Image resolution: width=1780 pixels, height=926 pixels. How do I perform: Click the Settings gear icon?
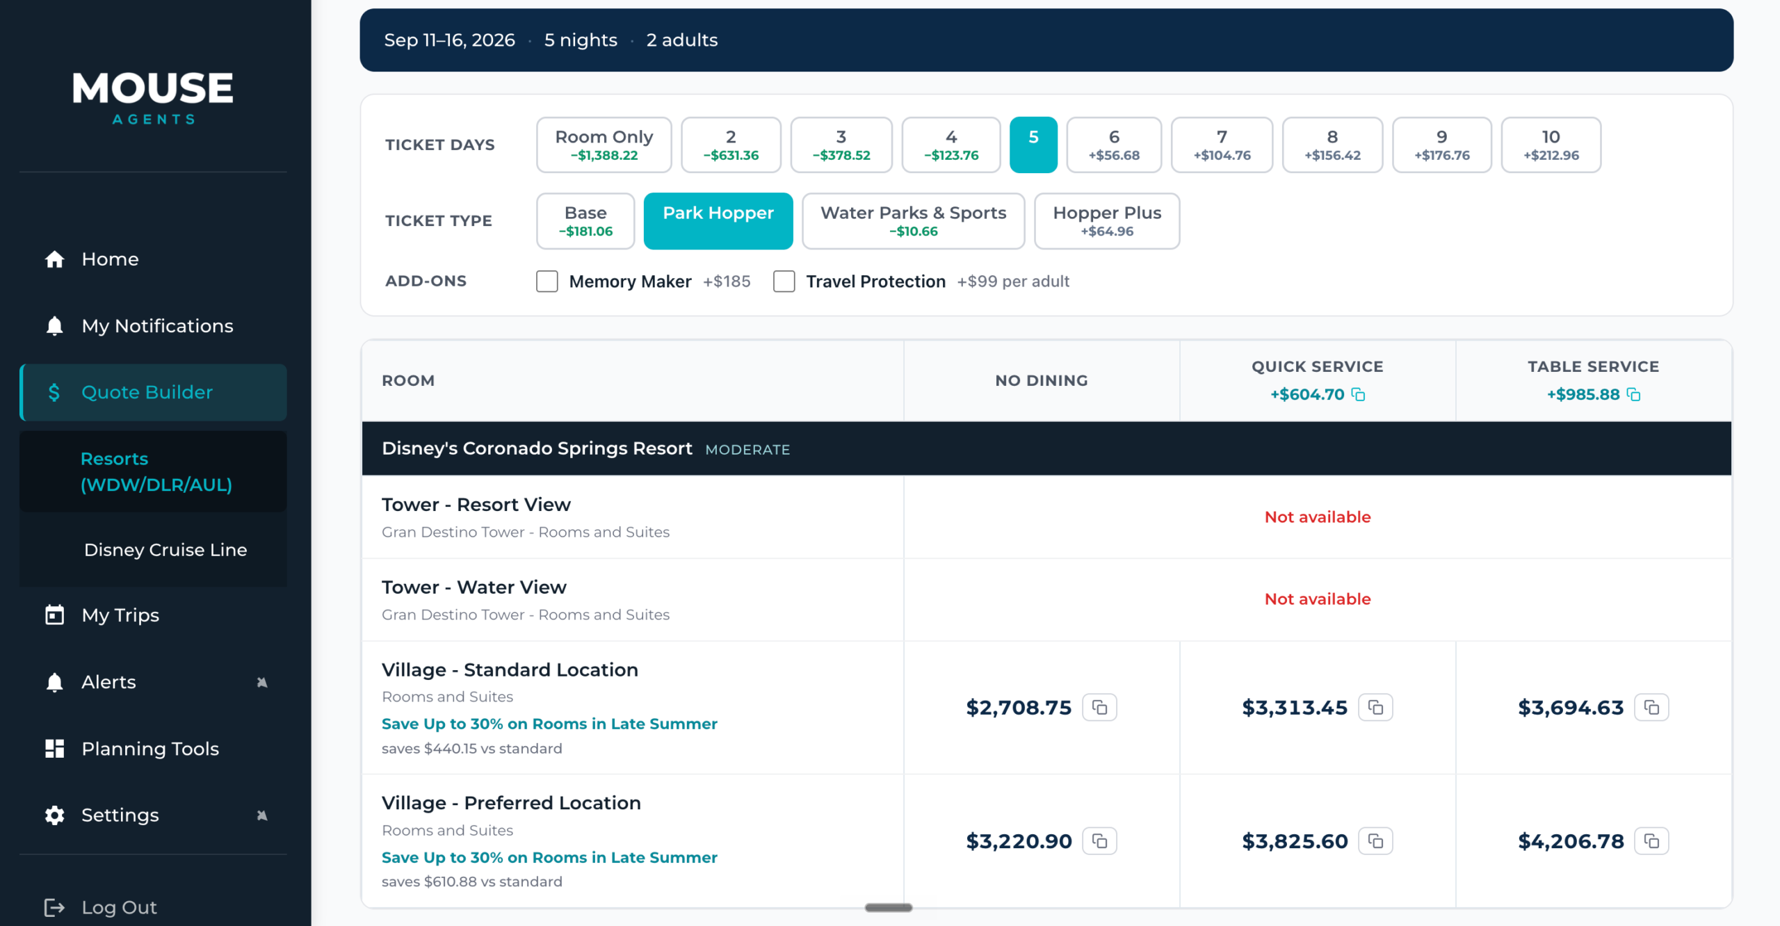54,815
